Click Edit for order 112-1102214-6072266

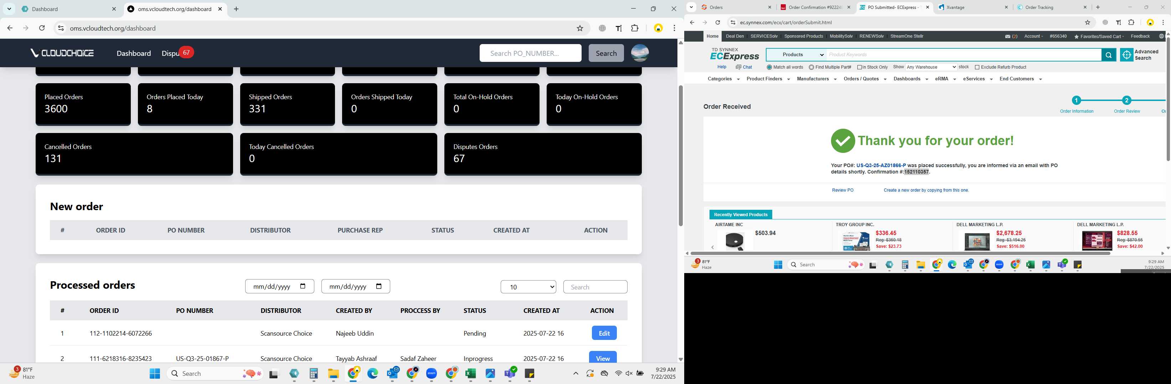(604, 333)
